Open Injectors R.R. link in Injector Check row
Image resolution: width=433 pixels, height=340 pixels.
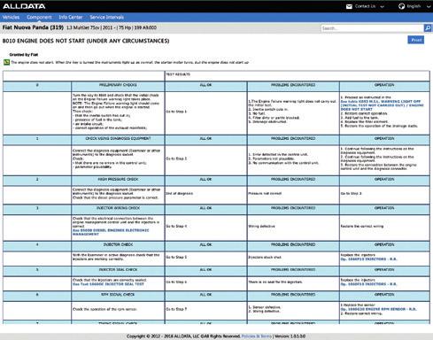368,259
